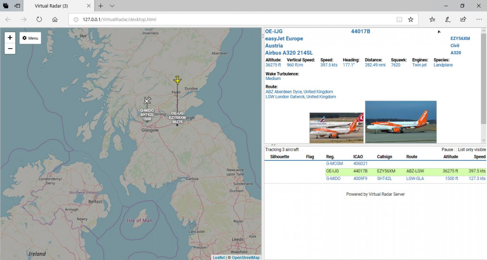Select OE-IJG row in aircraft list
This screenshot has height=260, width=487.
point(375,171)
